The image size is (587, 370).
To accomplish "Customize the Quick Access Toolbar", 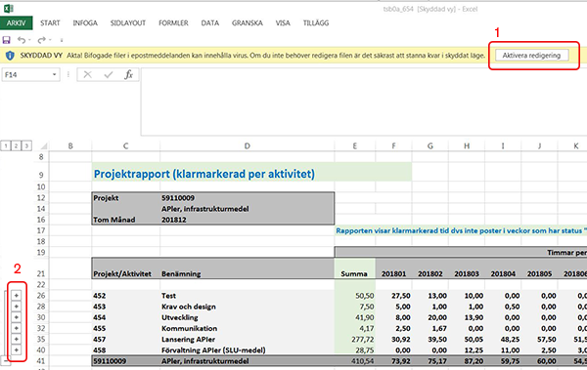I will [62, 40].
